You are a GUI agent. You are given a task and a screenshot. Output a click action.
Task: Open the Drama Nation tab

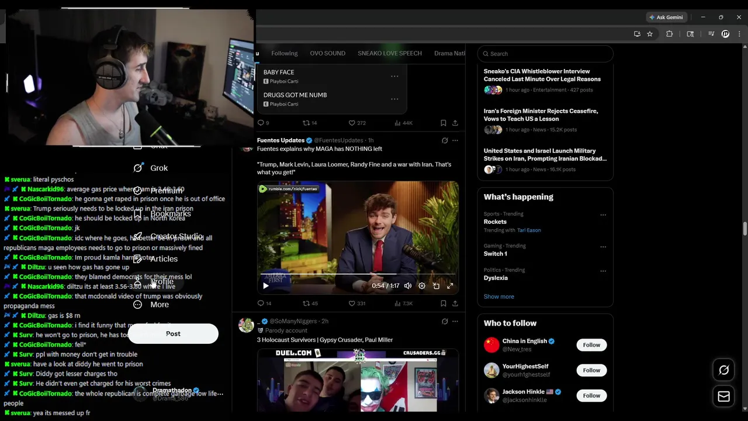pyautogui.click(x=449, y=53)
